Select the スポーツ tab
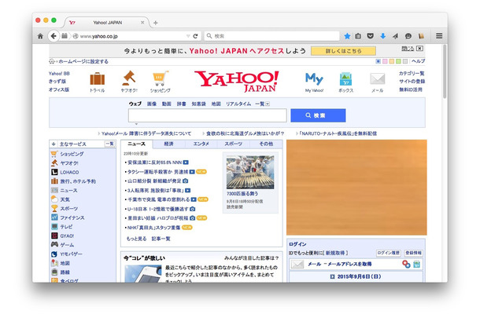The height and width of the screenshot is (314, 480). pos(233,144)
